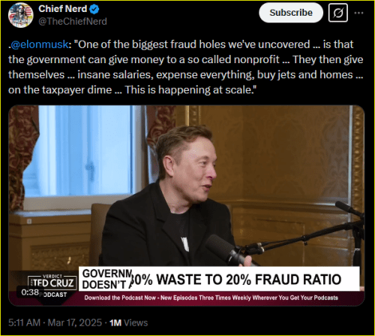Screen dimensions: 375x336
Task: Click the tweet text about fraud holes
Action: pos(186,67)
